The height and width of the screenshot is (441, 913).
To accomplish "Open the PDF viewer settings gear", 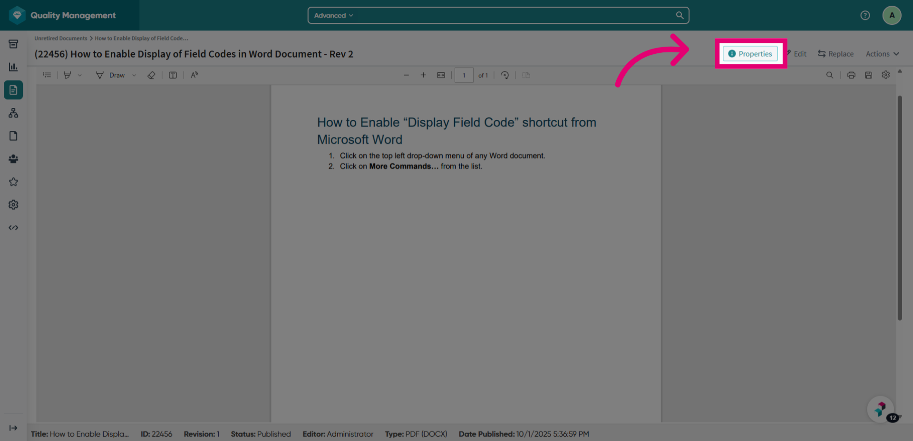I will pyautogui.click(x=885, y=75).
